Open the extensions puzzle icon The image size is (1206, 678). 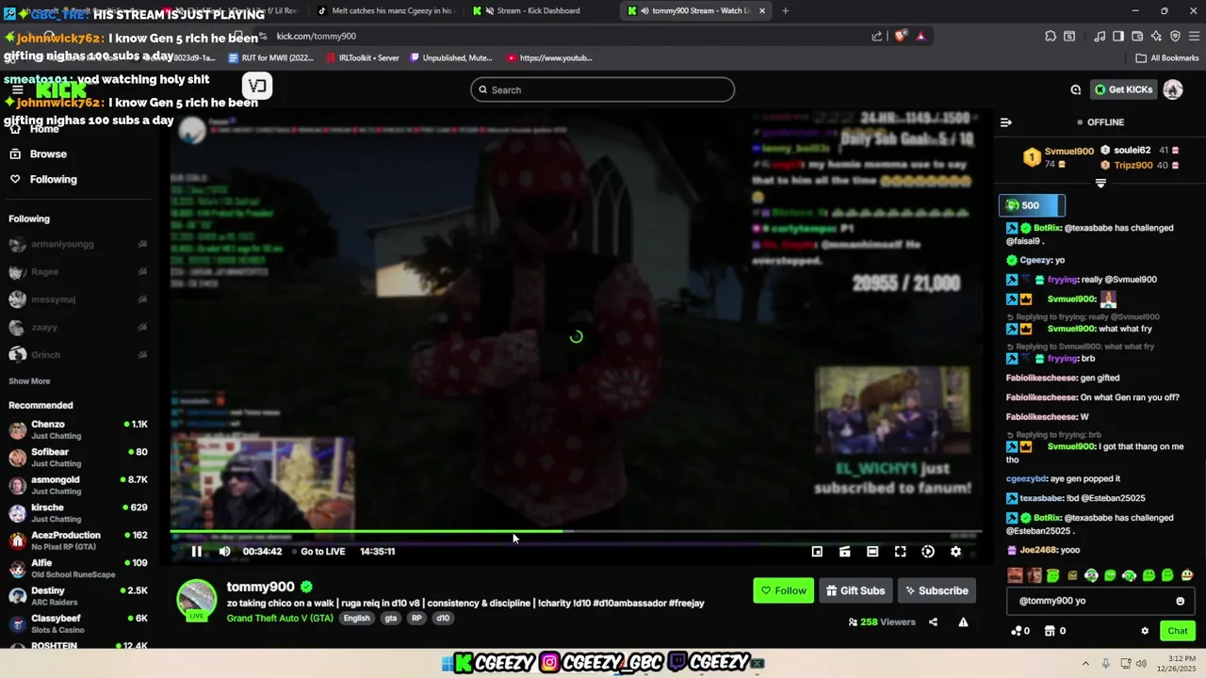click(1051, 36)
